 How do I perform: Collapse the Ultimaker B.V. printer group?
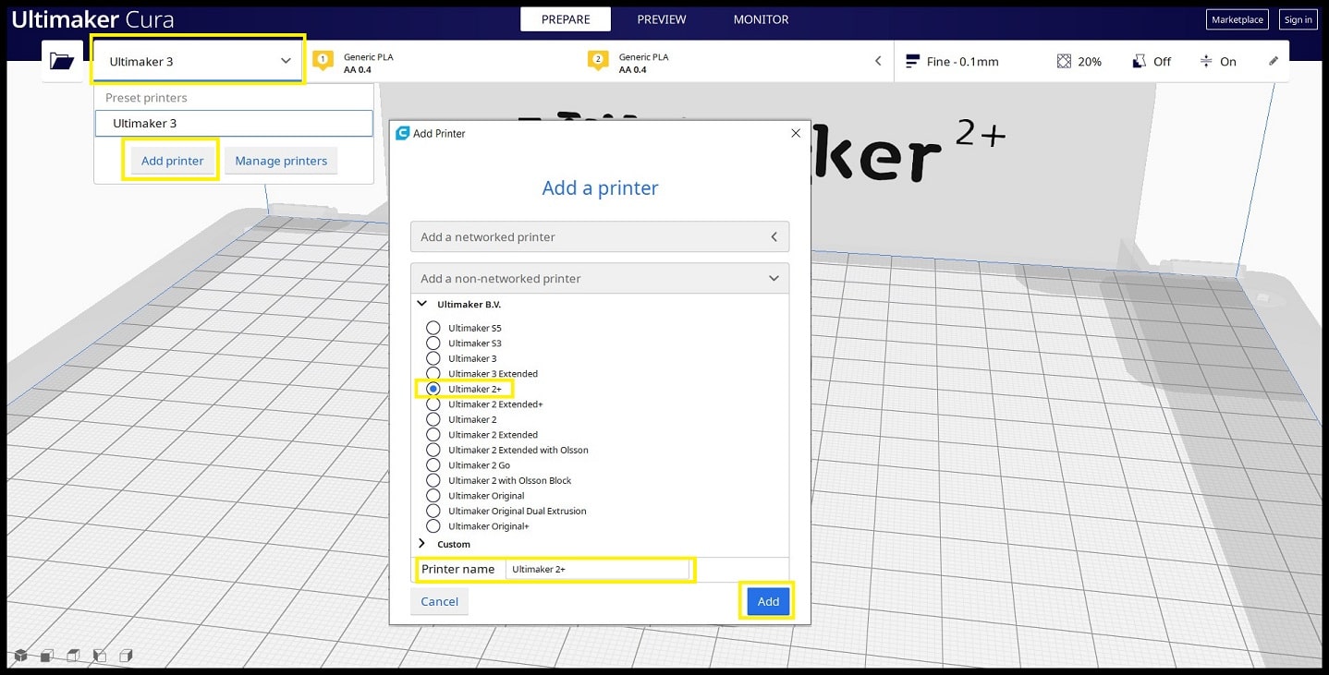click(x=422, y=304)
